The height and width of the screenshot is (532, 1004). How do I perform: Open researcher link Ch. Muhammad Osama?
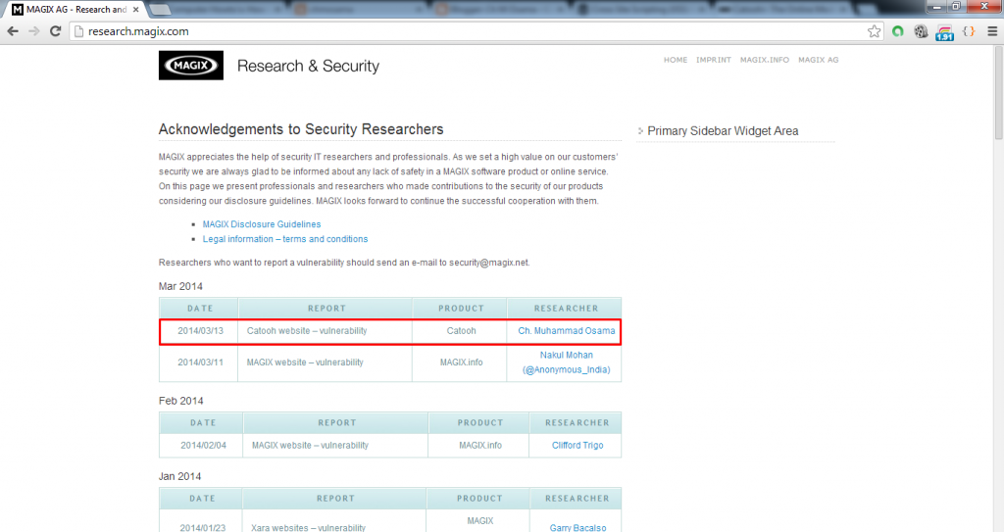566,331
